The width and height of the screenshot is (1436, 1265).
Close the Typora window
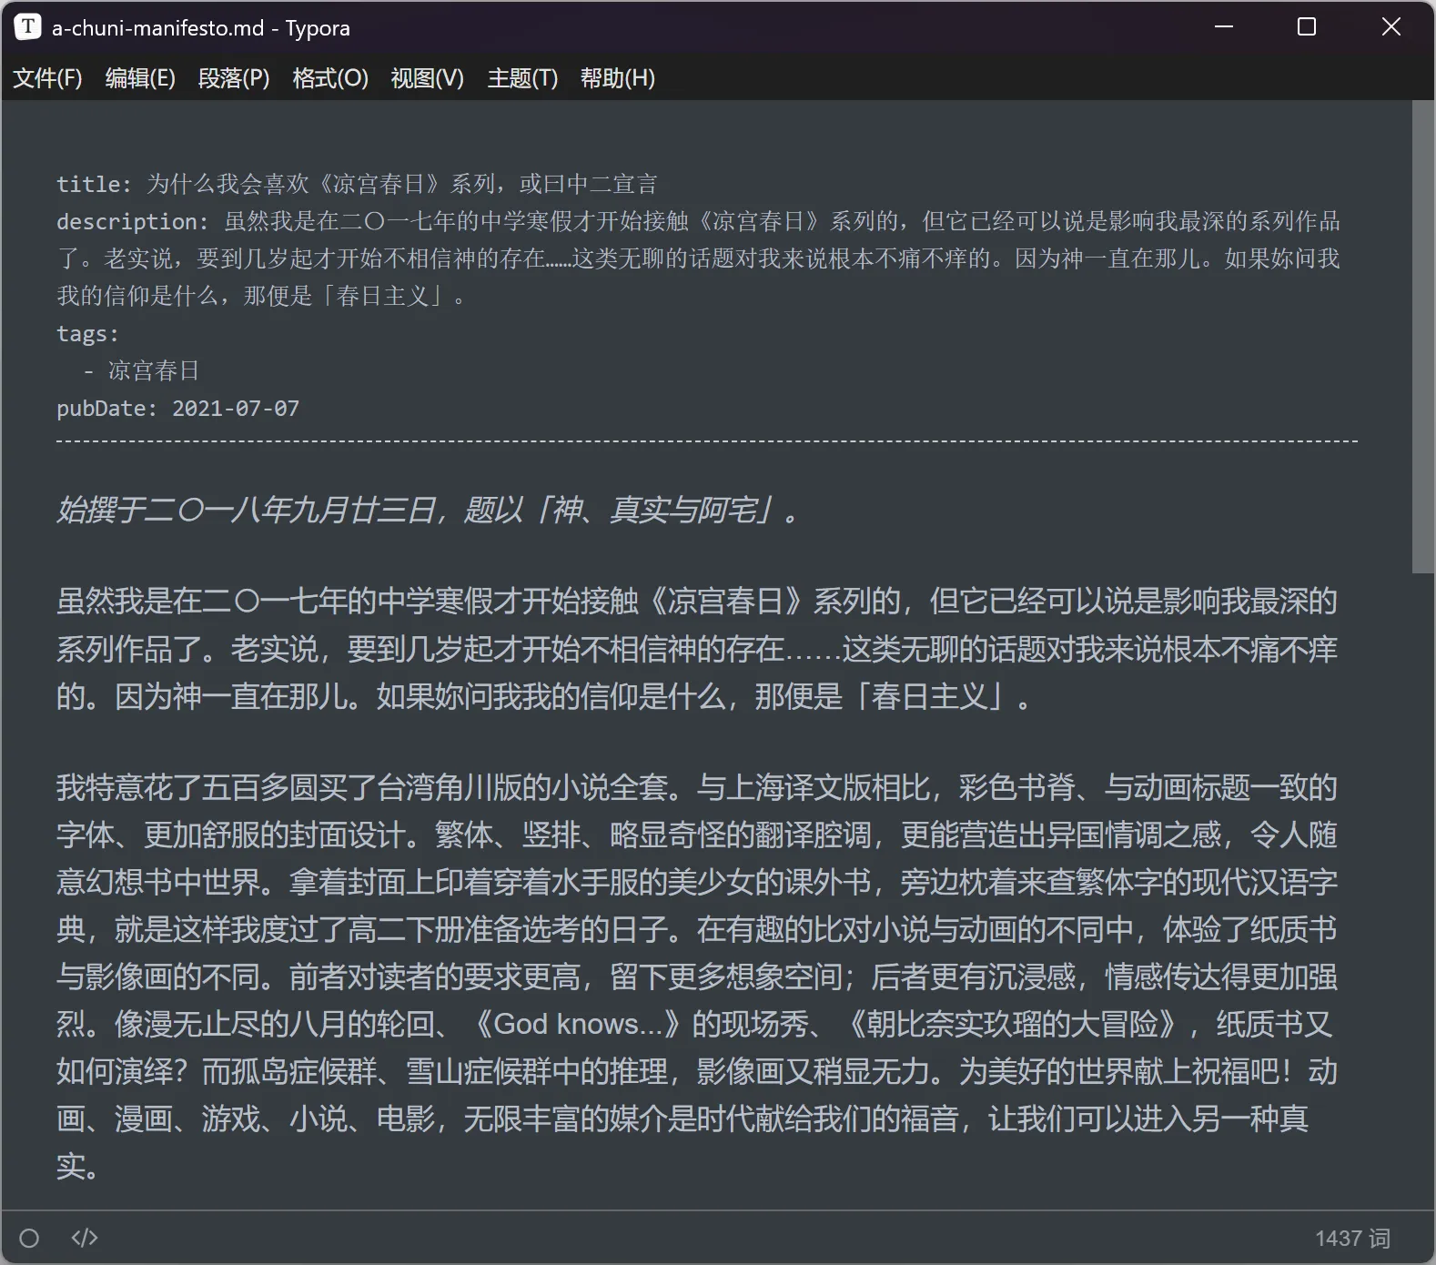tap(1391, 27)
